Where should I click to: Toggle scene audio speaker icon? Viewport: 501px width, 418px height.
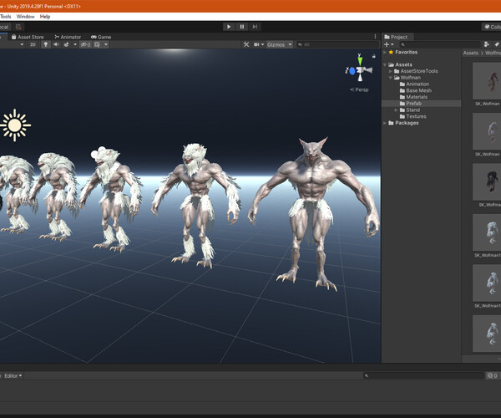[x=56, y=45]
